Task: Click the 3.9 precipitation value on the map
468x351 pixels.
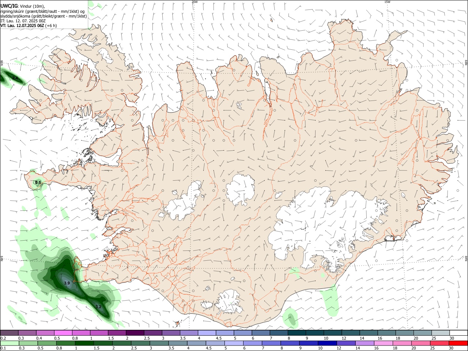Action: [67, 283]
